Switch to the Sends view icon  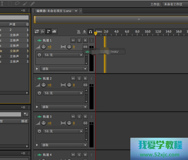click(x=48, y=31)
